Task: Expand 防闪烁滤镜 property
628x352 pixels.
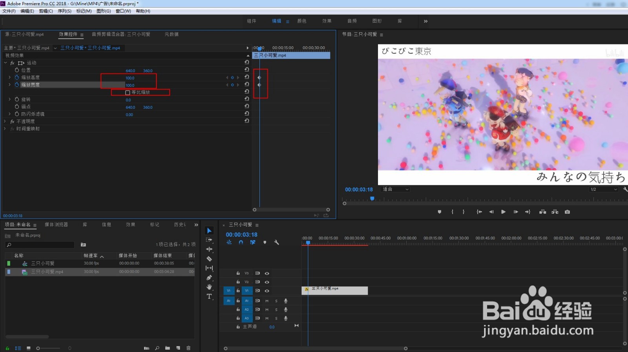Action: [x=9, y=114]
